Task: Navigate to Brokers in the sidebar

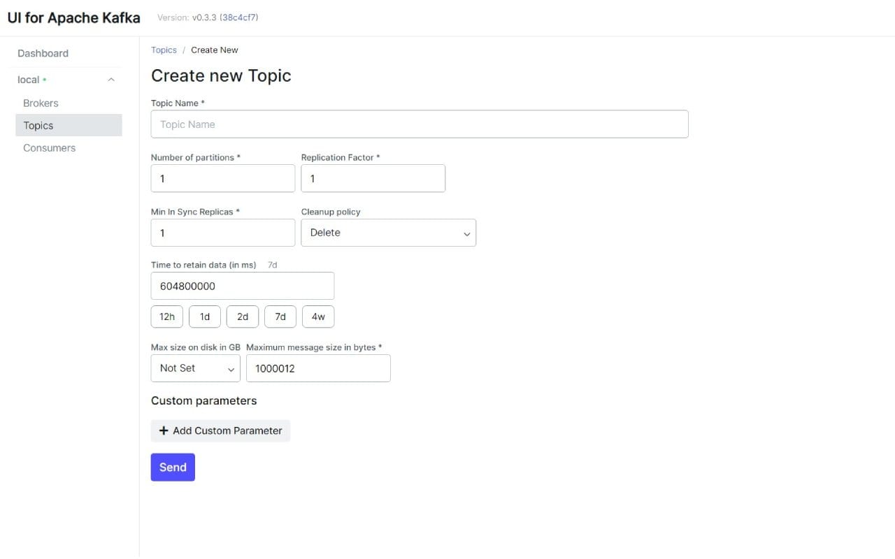Action: tap(40, 103)
